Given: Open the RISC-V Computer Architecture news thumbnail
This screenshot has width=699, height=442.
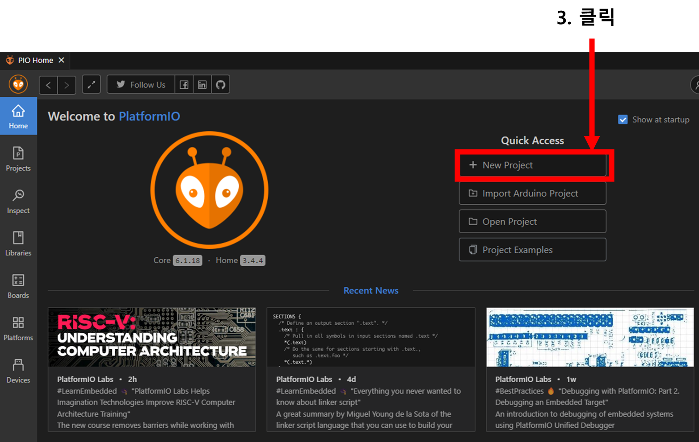Looking at the screenshot, I should [x=152, y=337].
